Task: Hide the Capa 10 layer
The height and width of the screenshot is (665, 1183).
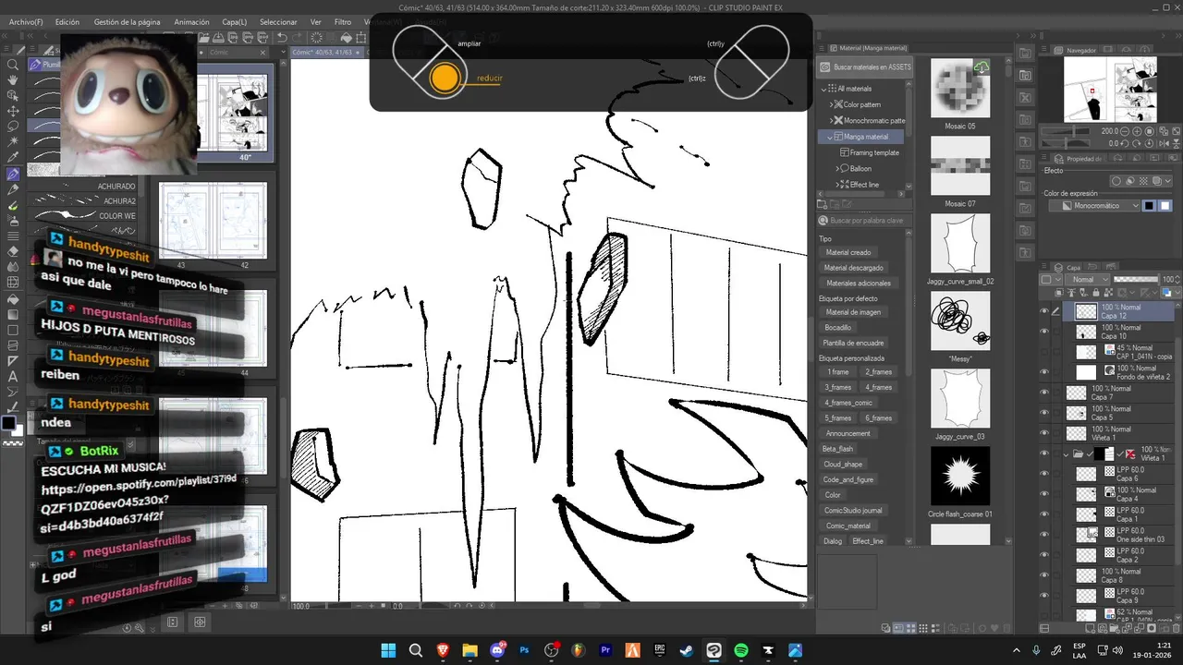Action: tap(1043, 332)
